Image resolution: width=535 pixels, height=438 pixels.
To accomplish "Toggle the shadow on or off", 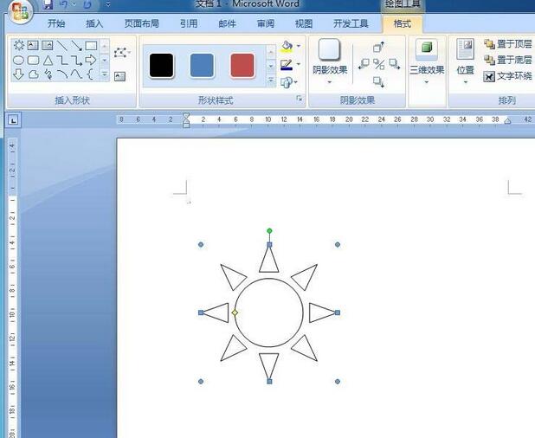I will (379, 64).
